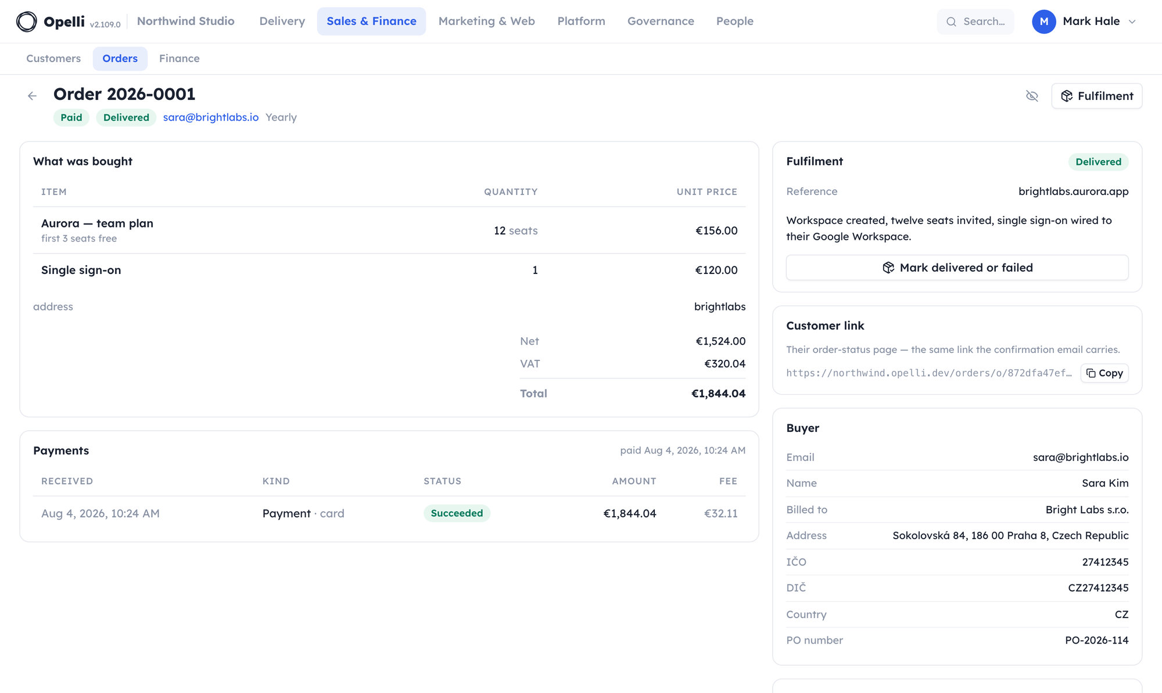
Task: Click the brightlabs.aurora.app reference value
Action: coord(1073,192)
